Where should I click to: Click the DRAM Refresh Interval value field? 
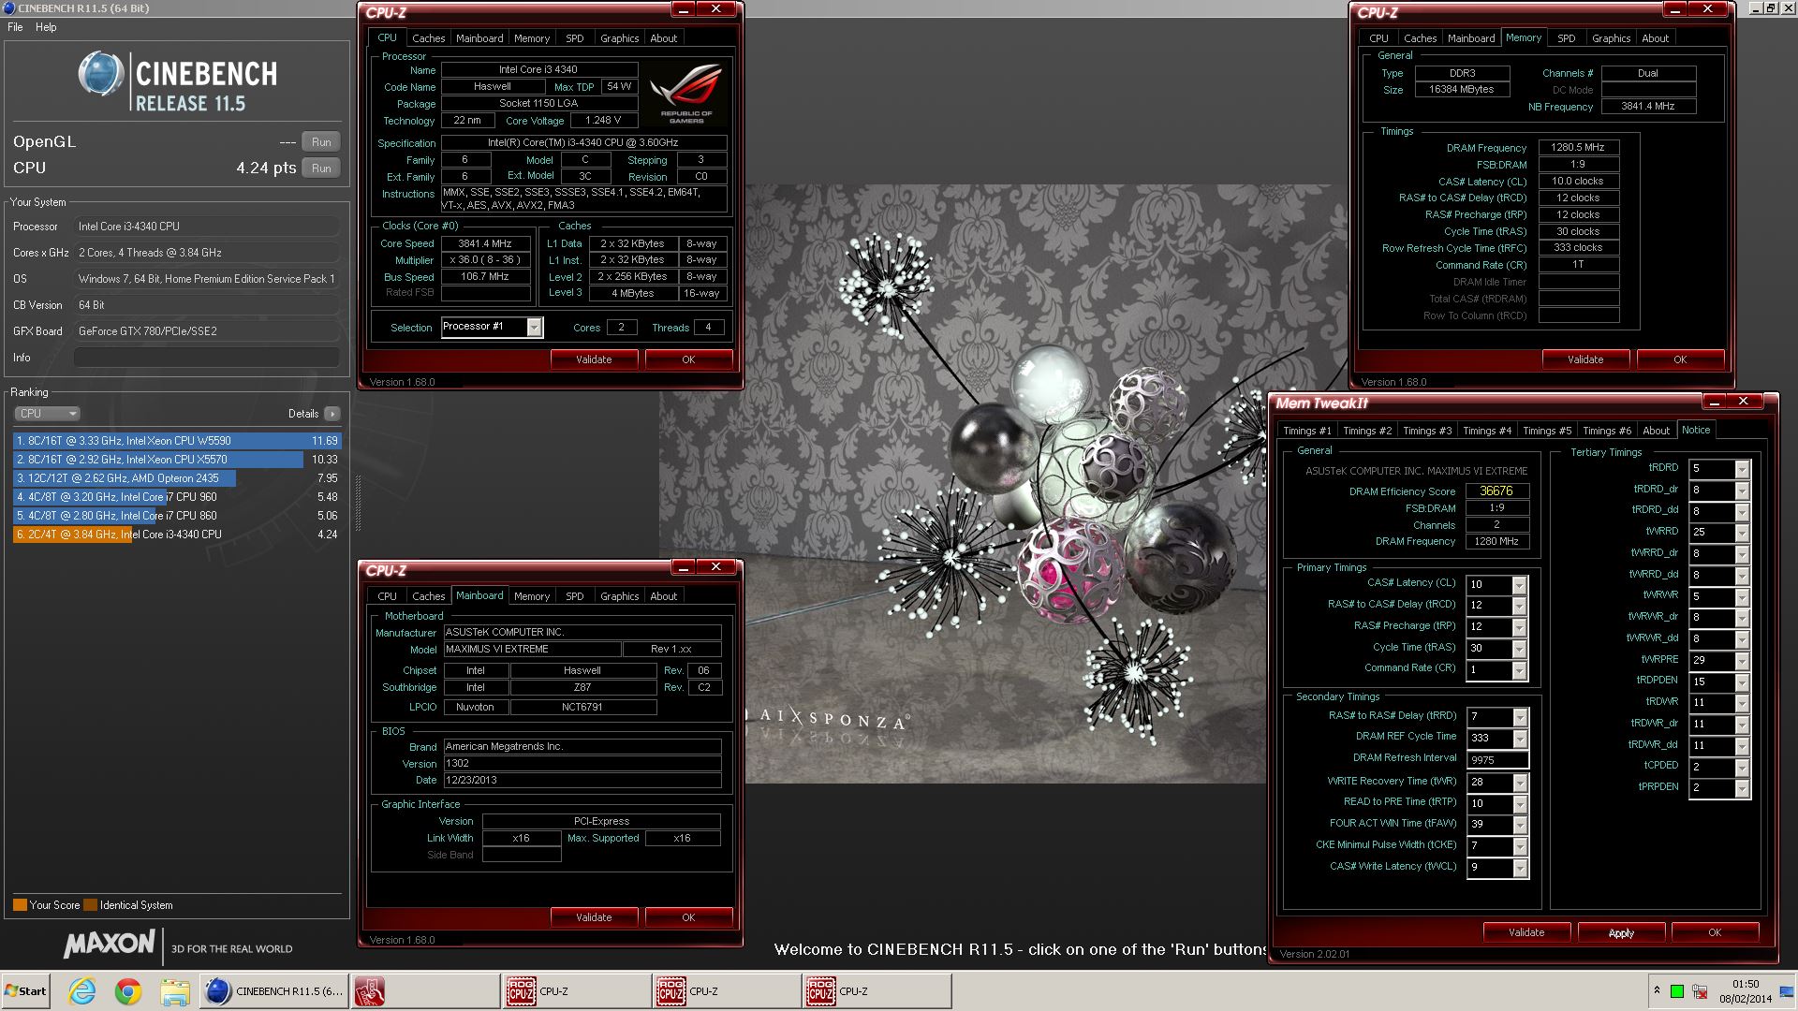(1497, 760)
